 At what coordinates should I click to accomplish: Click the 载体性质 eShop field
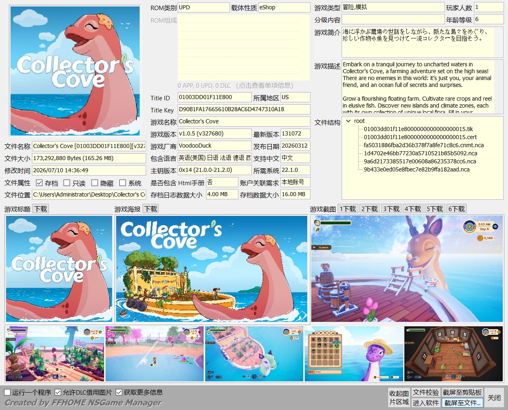pyautogui.click(x=284, y=8)
